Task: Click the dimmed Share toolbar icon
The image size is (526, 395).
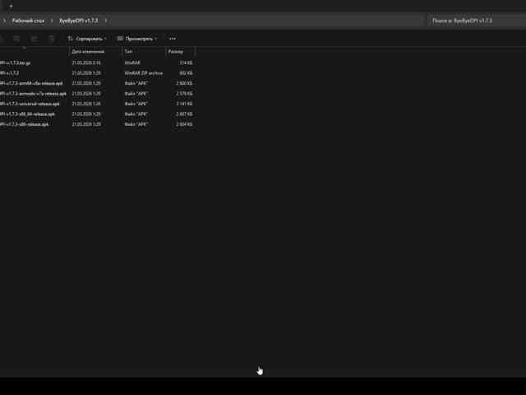Action: (x=35, y=39)
